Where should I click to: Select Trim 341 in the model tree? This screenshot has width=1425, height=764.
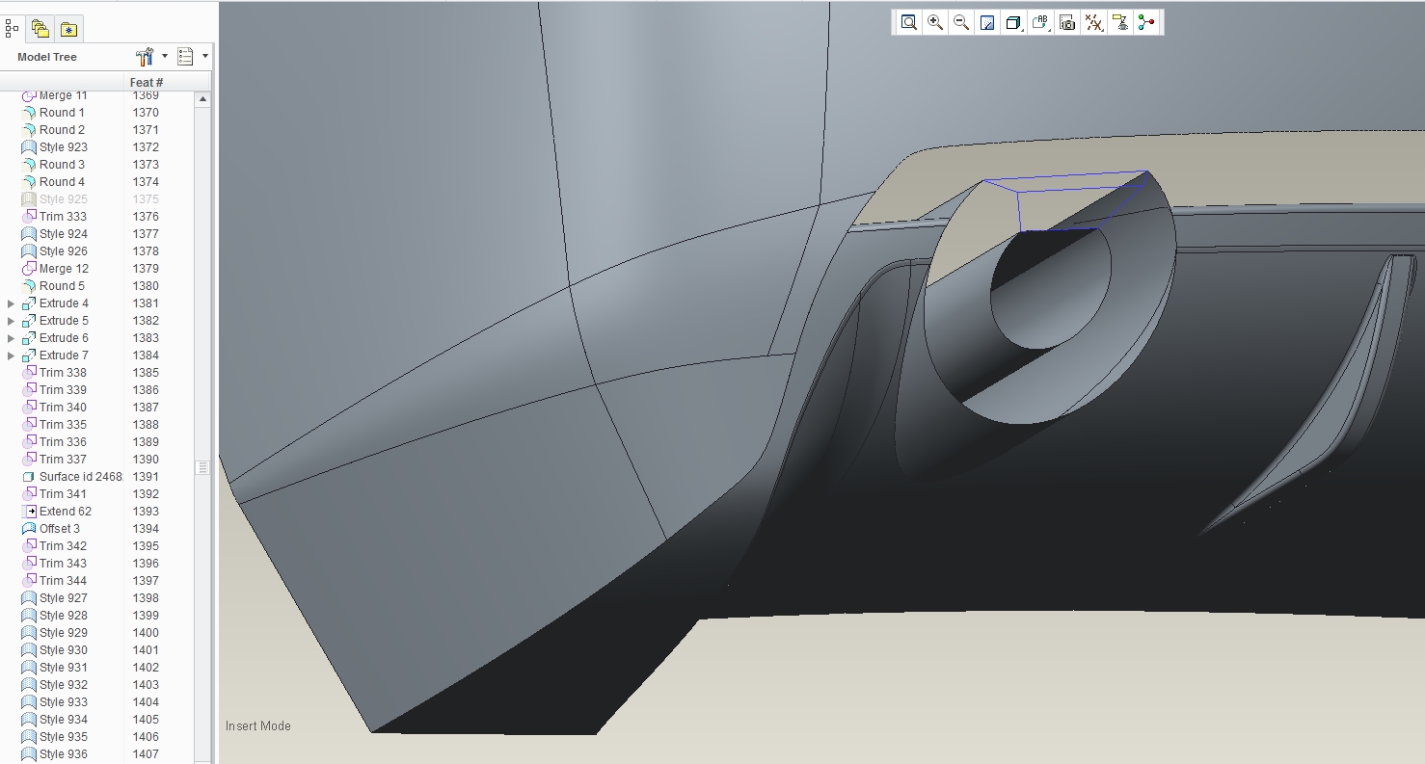tap(63, 494)
